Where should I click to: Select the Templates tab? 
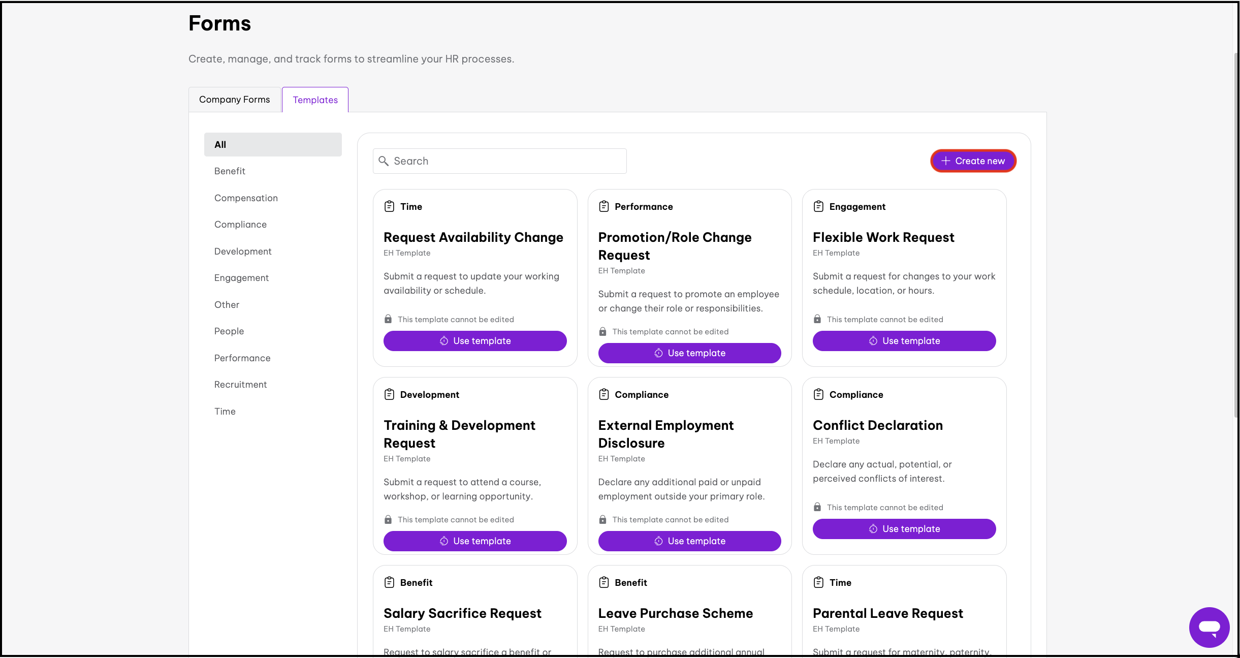point(315,100)
